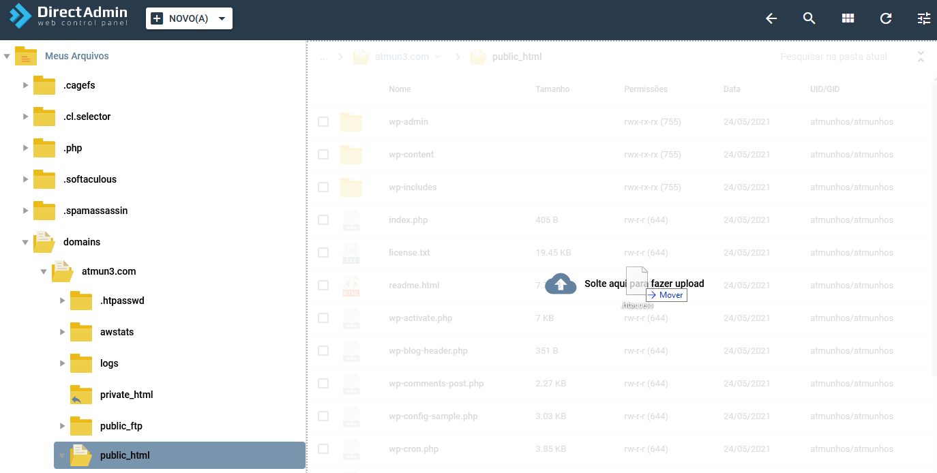
Task: Click the public_html breadcrumb
Action: pos(517,57)
